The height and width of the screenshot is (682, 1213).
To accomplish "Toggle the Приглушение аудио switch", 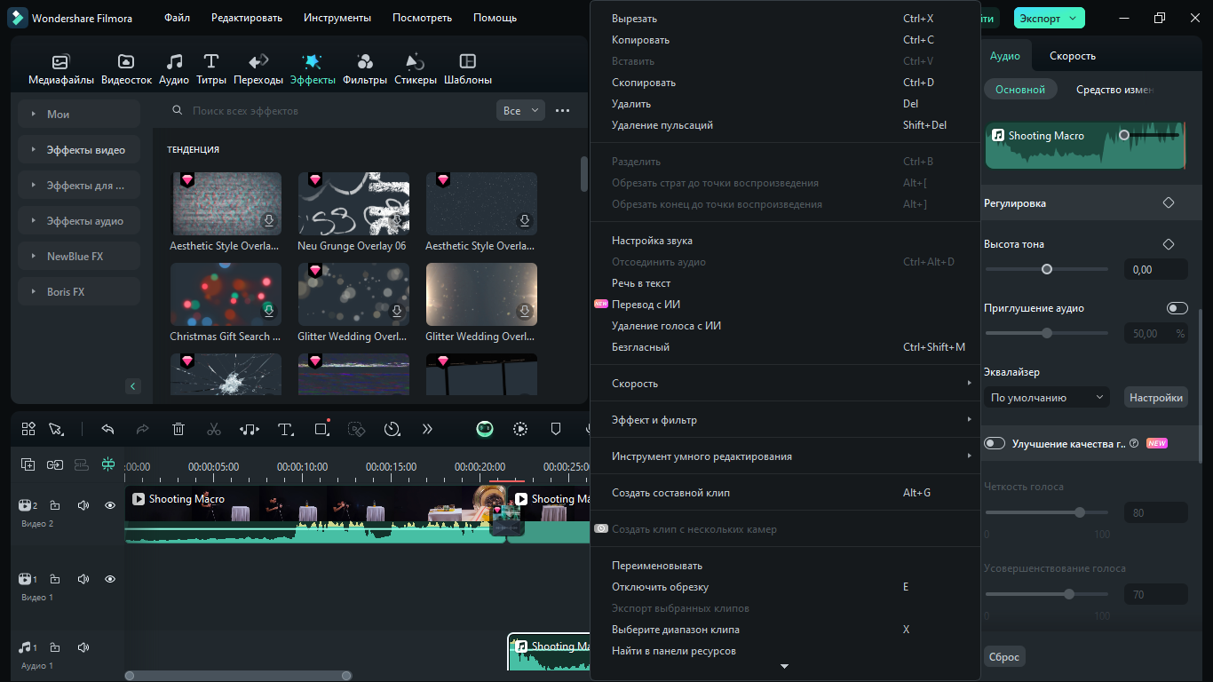I will tap(1177, 308).
